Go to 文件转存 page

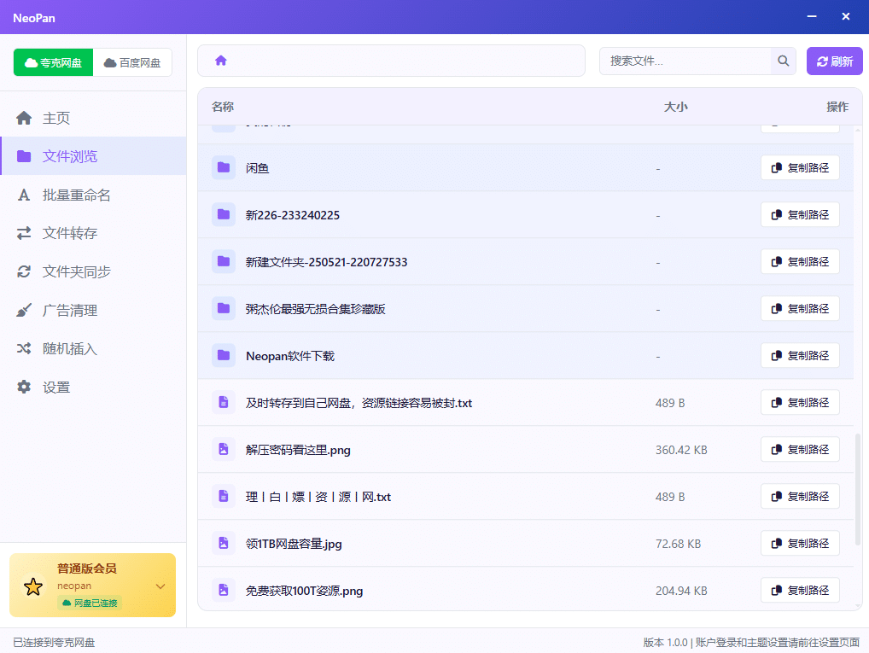[x=93, y=233]
